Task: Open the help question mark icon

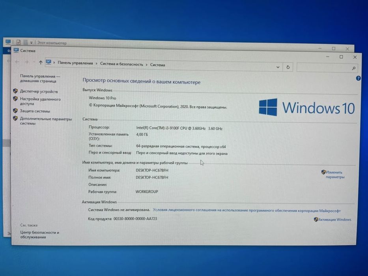Action: (x=358, y=78)
